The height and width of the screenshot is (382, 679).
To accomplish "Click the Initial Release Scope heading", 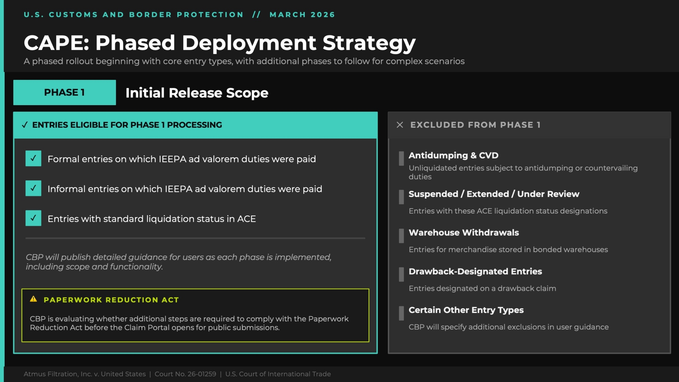I will 197,93.
